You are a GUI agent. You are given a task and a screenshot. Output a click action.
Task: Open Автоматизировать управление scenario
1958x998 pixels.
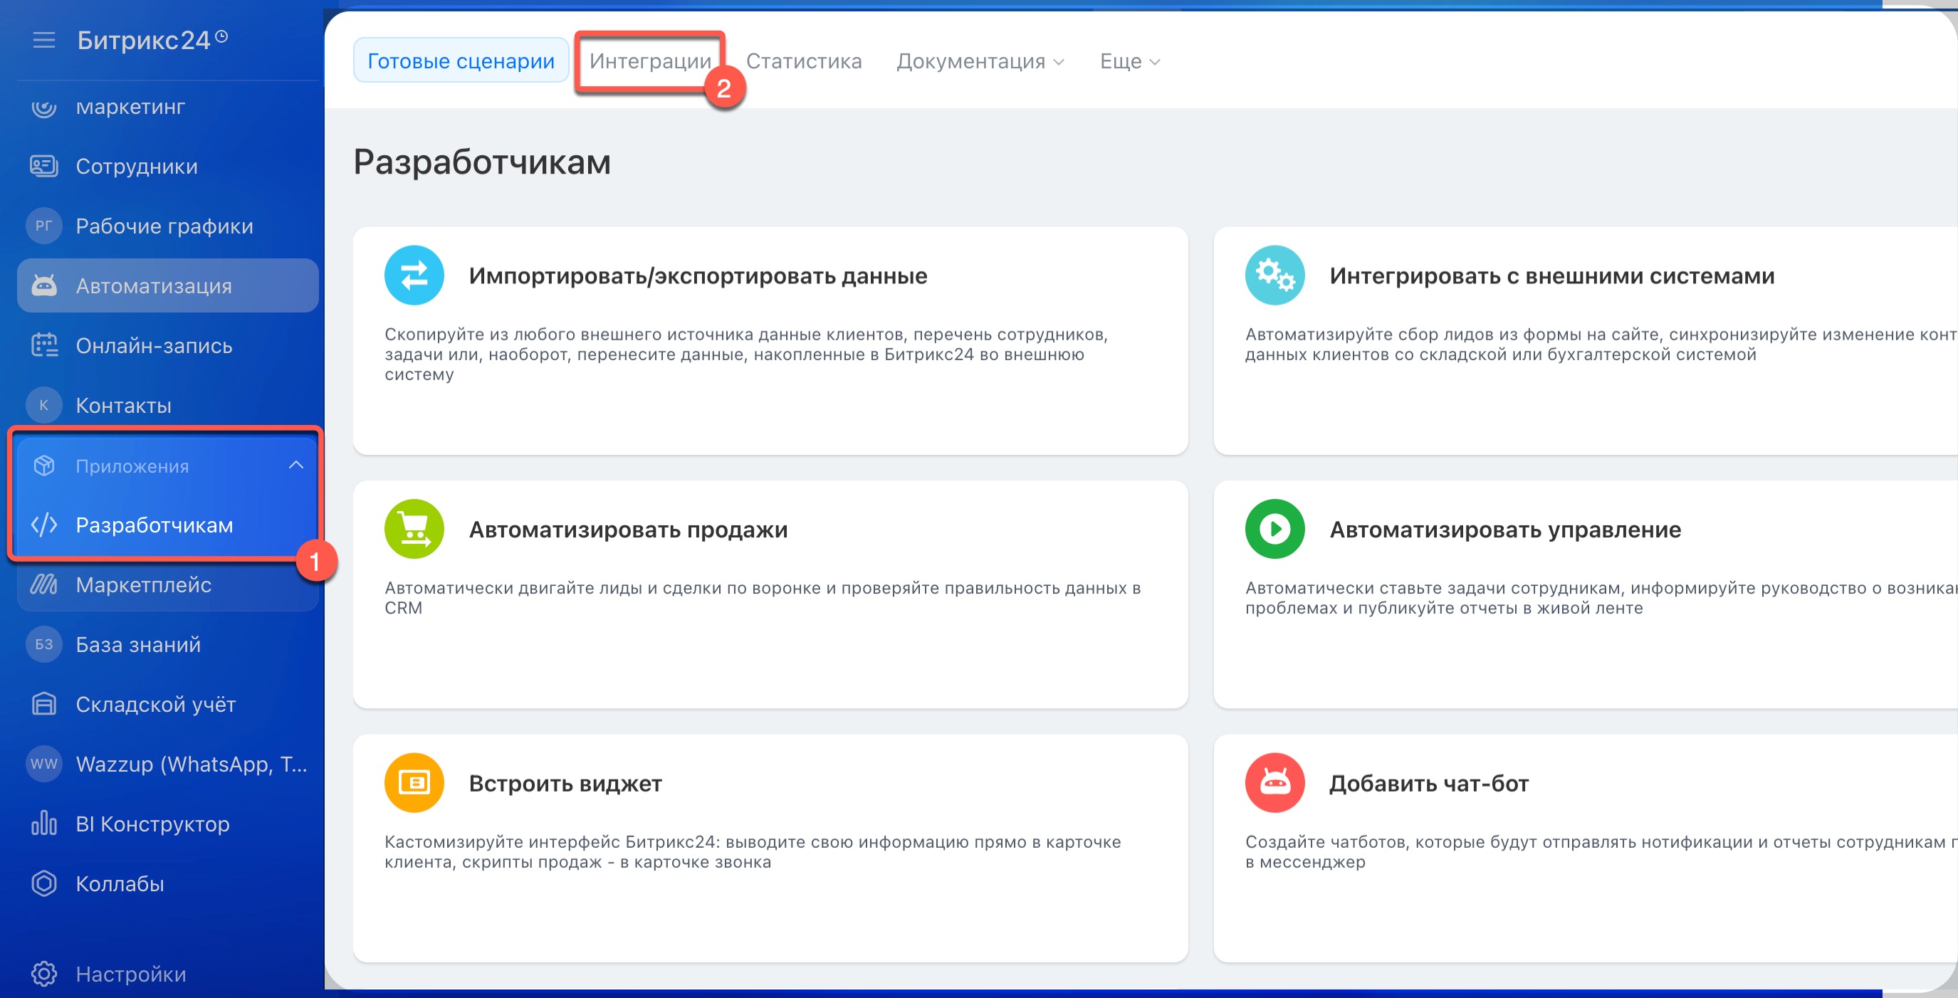point(1586,594)
